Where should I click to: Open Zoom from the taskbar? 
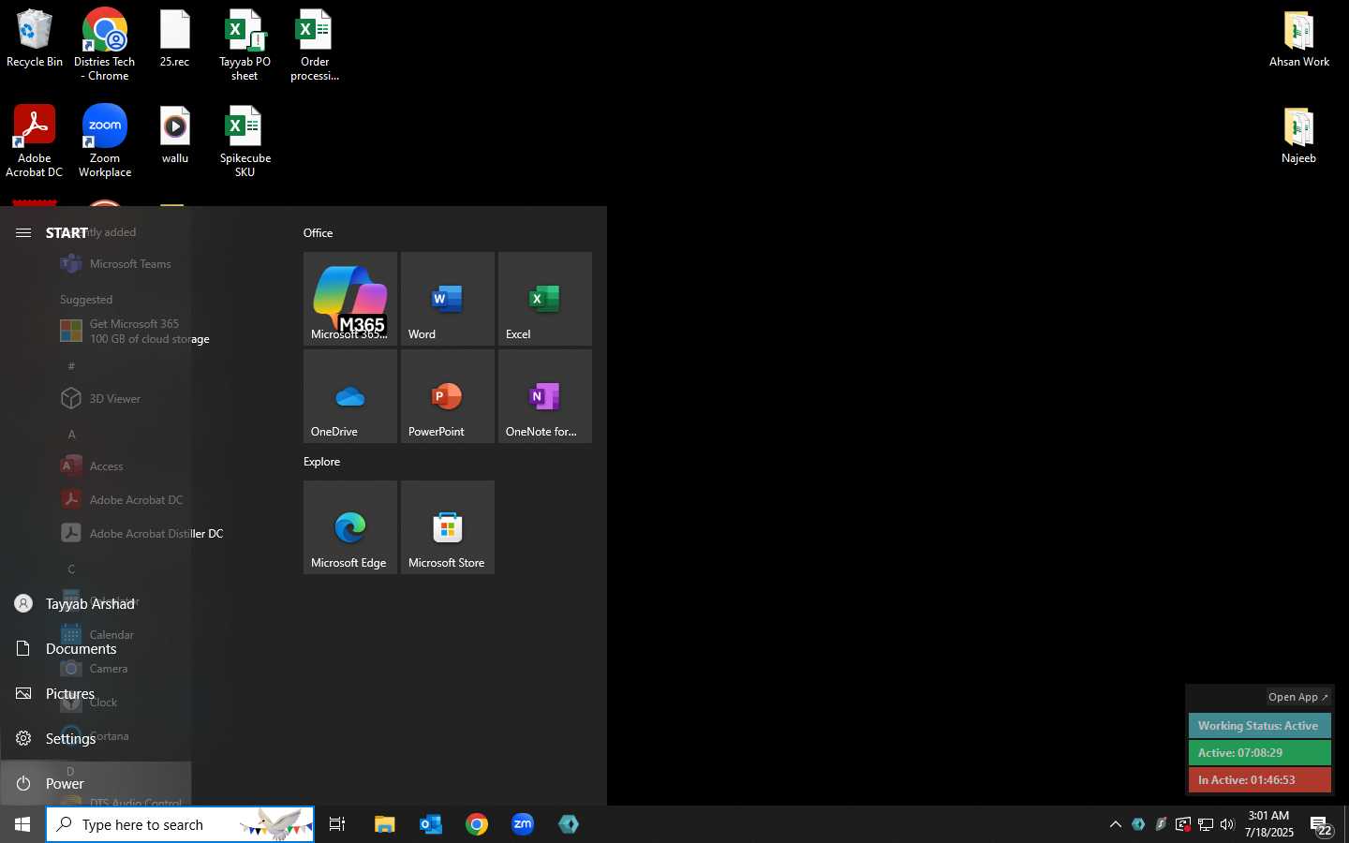523,824
